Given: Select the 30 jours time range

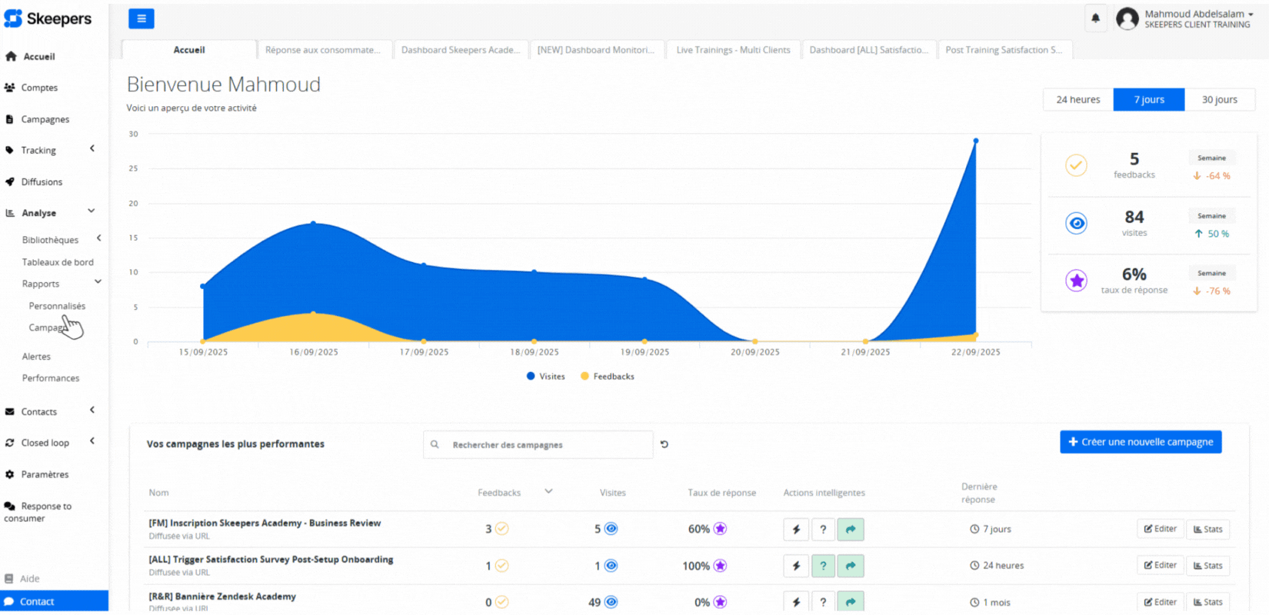Looking at the screenshot, I should [x=1219, y=100].
